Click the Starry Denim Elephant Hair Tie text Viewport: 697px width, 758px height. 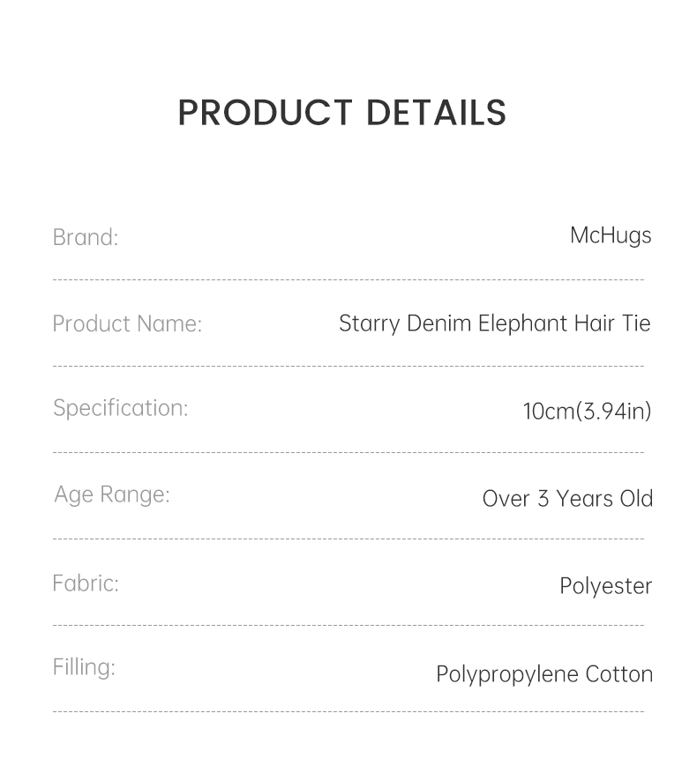(x=494, y=323)
